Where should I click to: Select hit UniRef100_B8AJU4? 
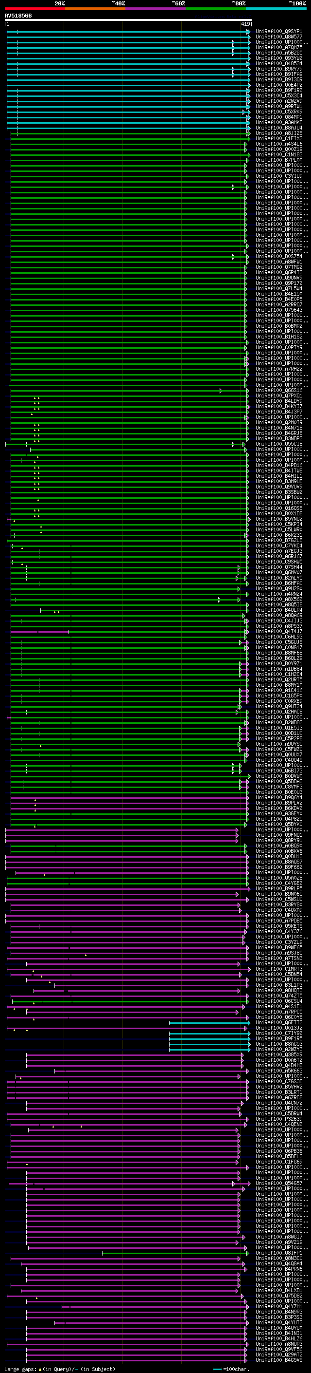coord(278,128)
